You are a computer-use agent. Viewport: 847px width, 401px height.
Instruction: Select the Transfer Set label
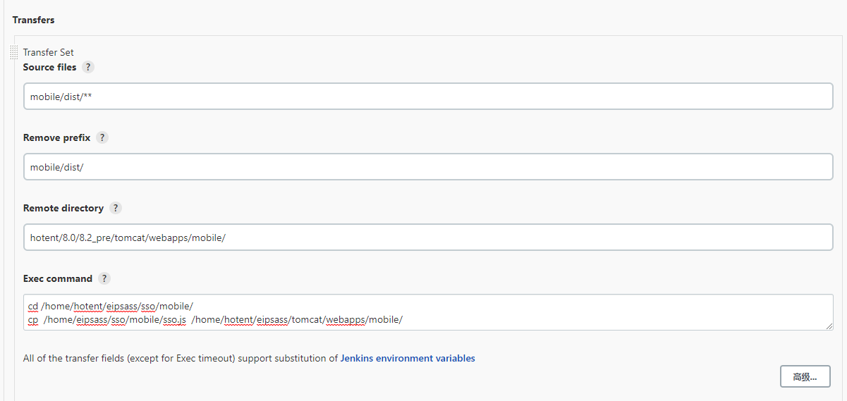48,52
